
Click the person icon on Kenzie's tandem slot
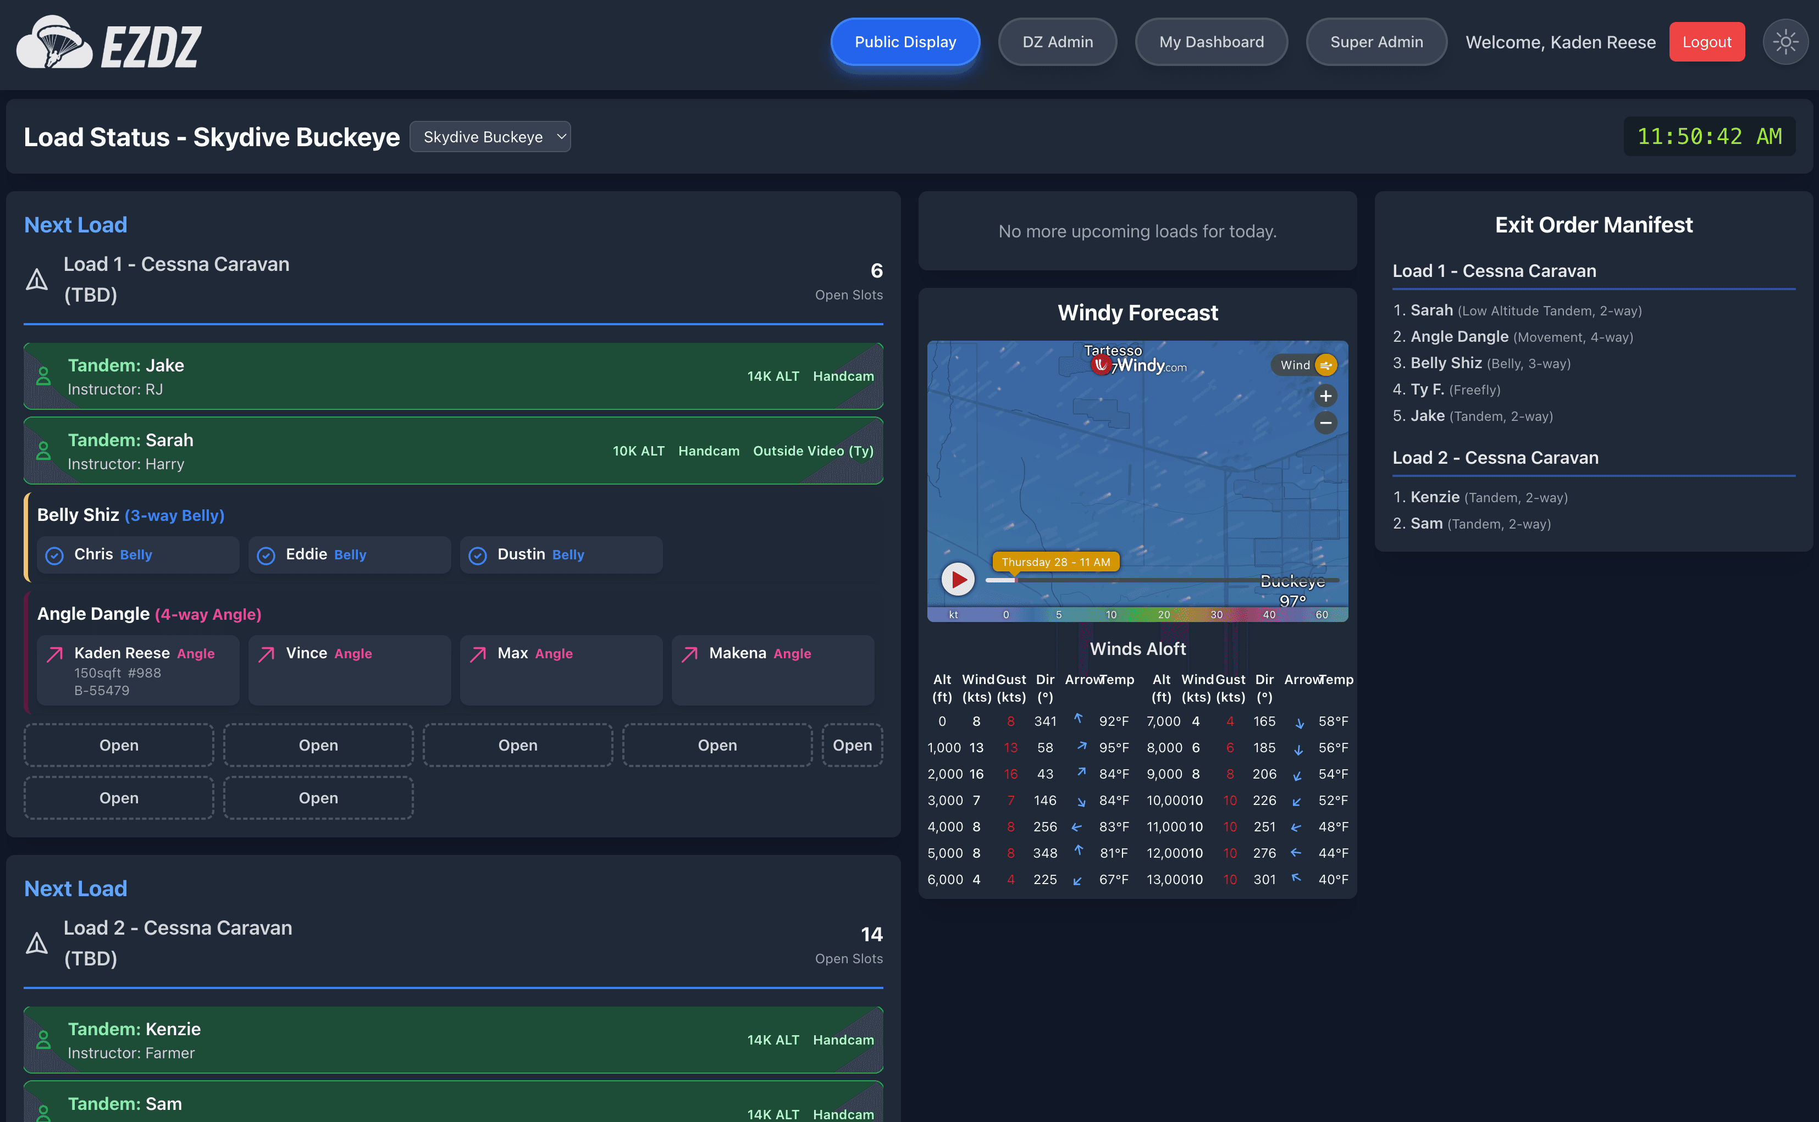44,1040
